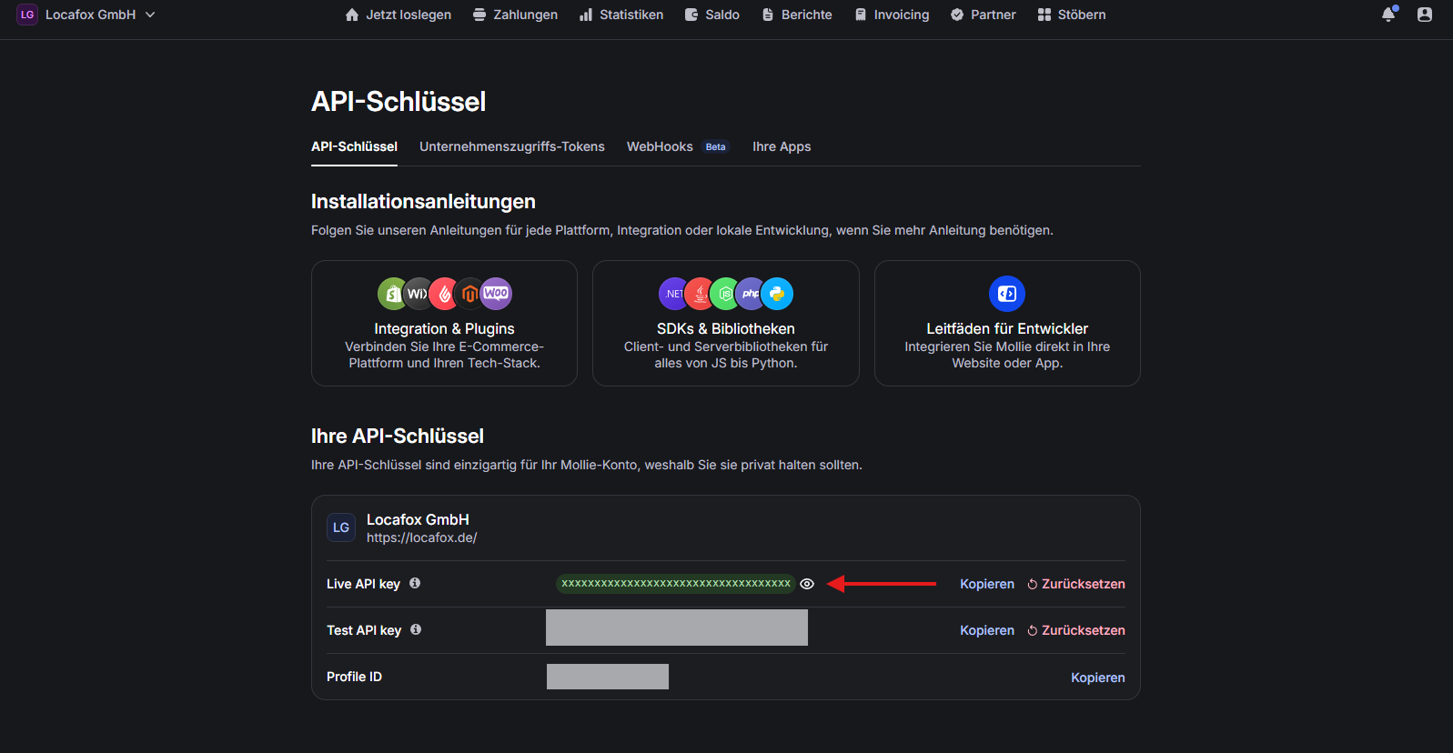Show the info tooltip for Live API key

415,583
